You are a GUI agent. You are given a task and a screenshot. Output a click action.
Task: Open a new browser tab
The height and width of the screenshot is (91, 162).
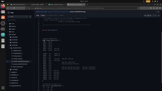(x=87, y=5)
